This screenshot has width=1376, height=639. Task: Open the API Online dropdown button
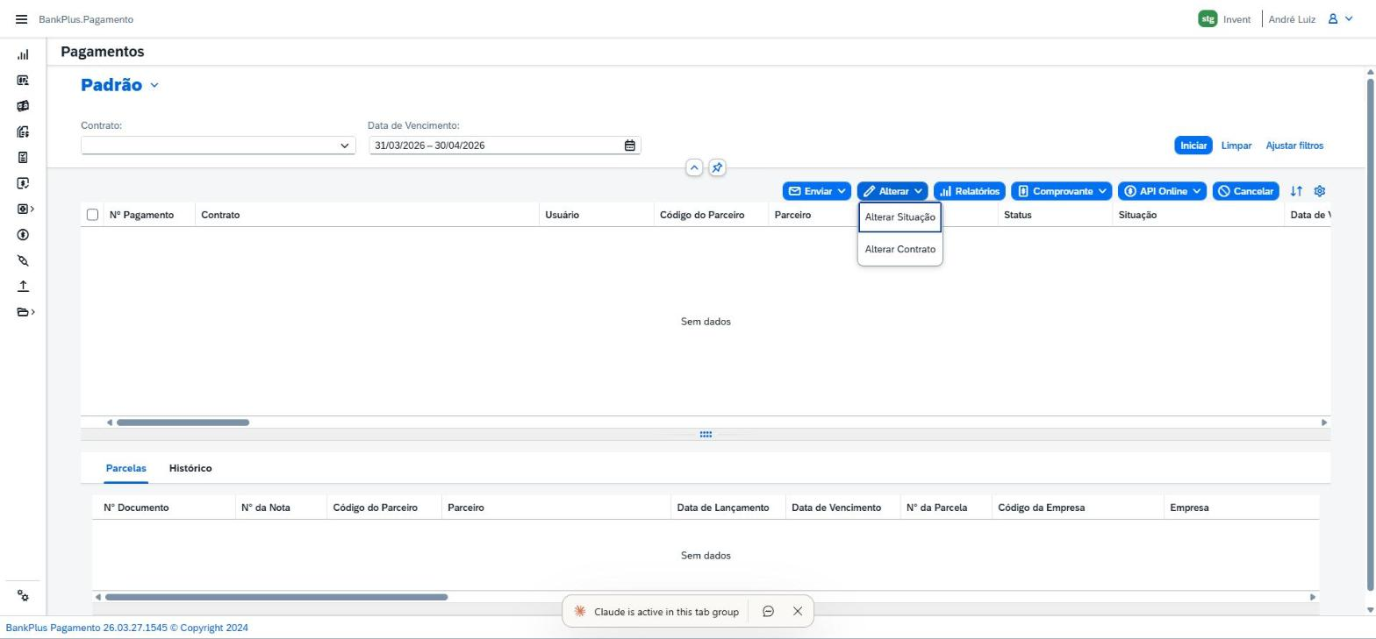1163,191
